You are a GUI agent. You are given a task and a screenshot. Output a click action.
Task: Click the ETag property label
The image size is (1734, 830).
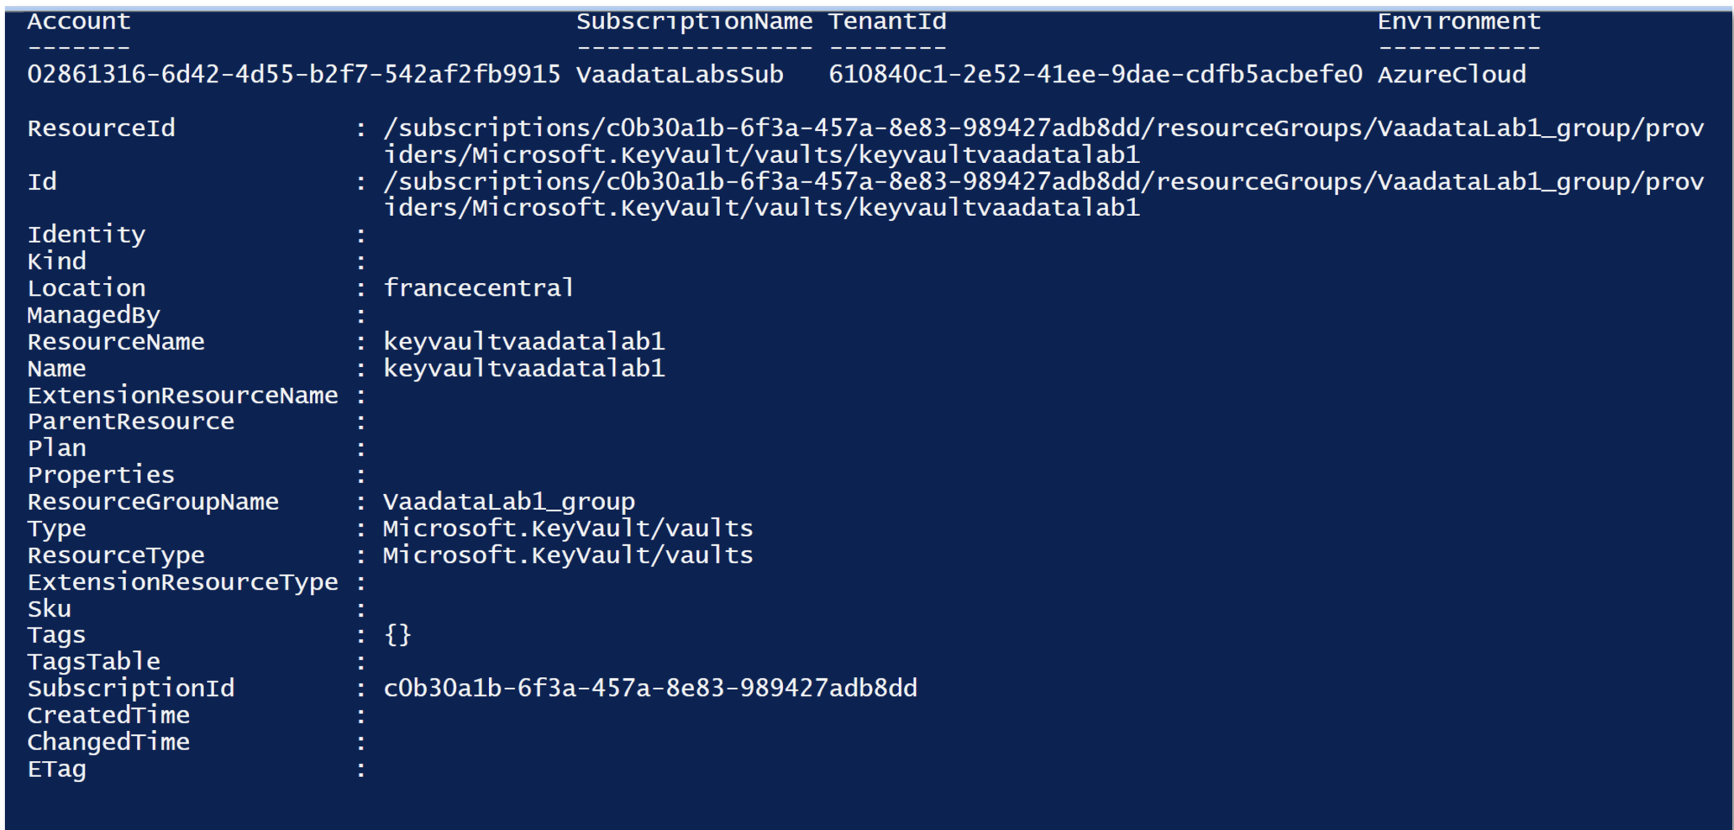click(x=57, y=769)
